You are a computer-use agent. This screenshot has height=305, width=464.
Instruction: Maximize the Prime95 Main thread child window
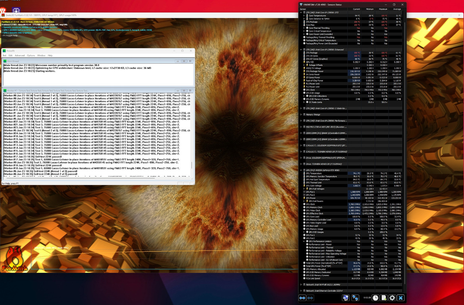(184, 61)
